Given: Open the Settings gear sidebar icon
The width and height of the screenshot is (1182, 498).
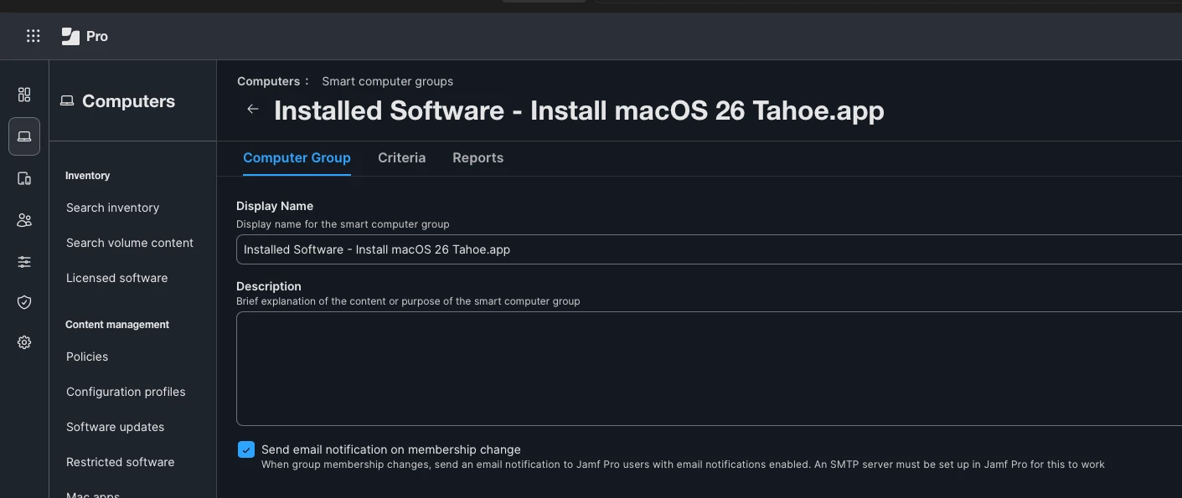Looking at the screenshot, I should point(24,342).
